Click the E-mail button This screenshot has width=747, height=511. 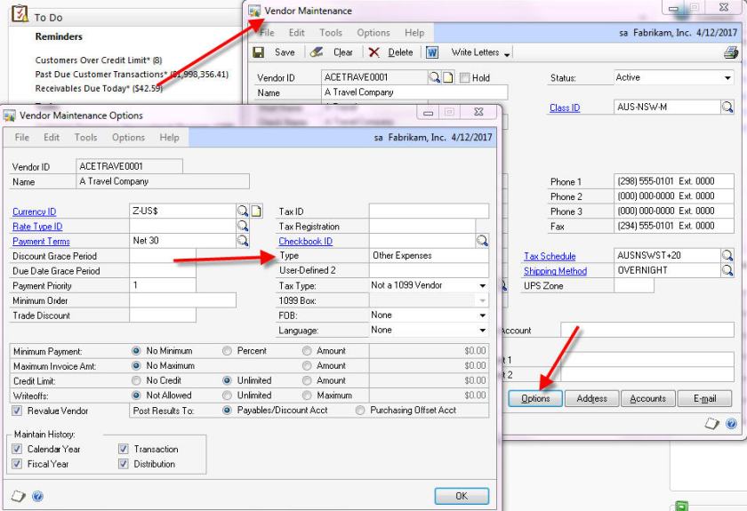tap(704, 399)
